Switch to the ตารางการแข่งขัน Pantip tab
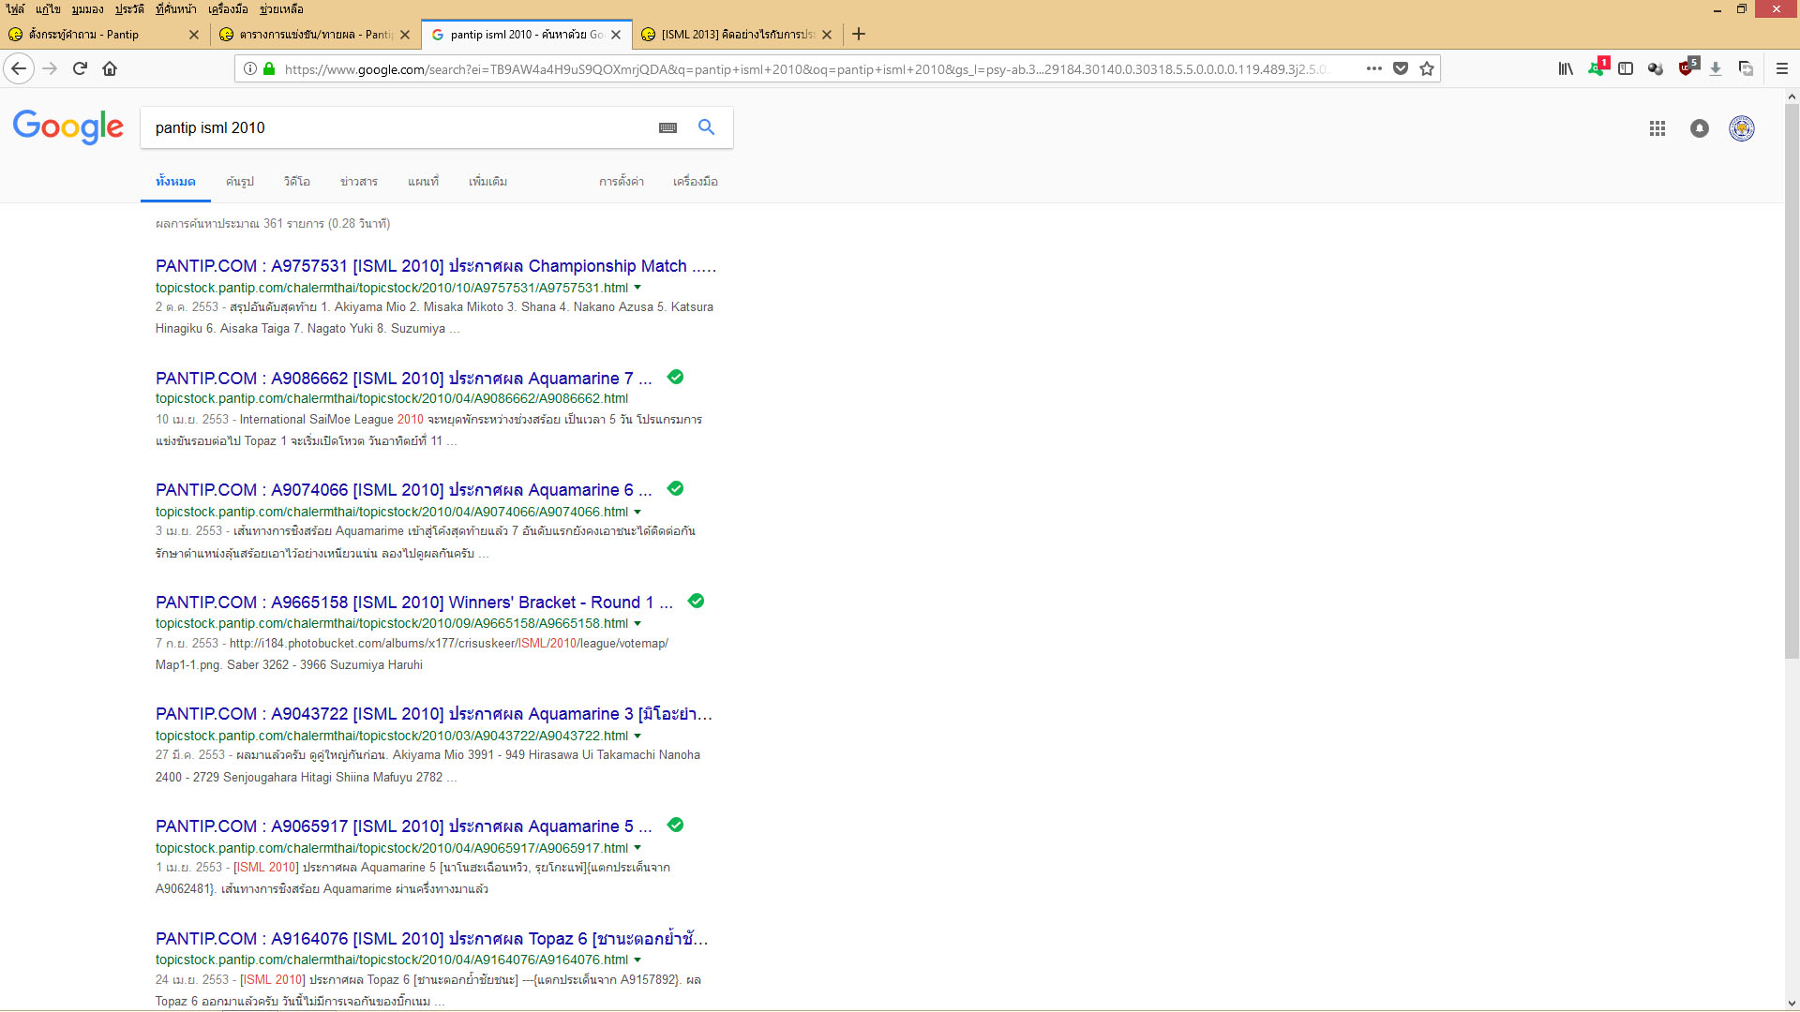The image size is (1800, 1012). [314, 35]
